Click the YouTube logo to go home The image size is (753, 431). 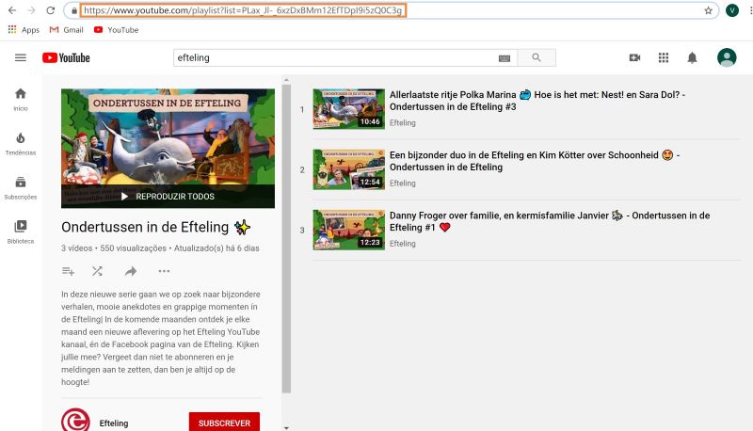pyautogui.click(x=66, y=57)
